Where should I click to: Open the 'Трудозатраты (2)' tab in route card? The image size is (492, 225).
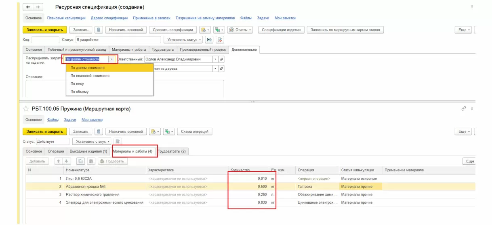point(172,152)
